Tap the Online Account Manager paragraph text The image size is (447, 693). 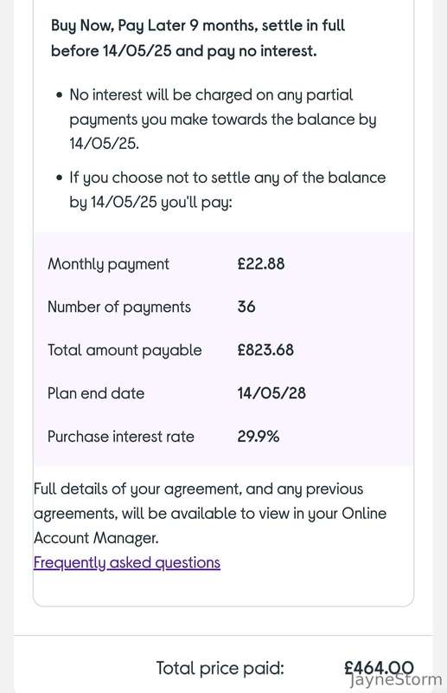point(210,514)
